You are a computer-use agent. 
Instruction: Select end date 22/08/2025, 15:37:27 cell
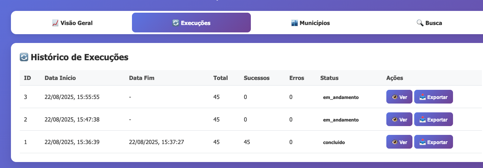[157, 142]
